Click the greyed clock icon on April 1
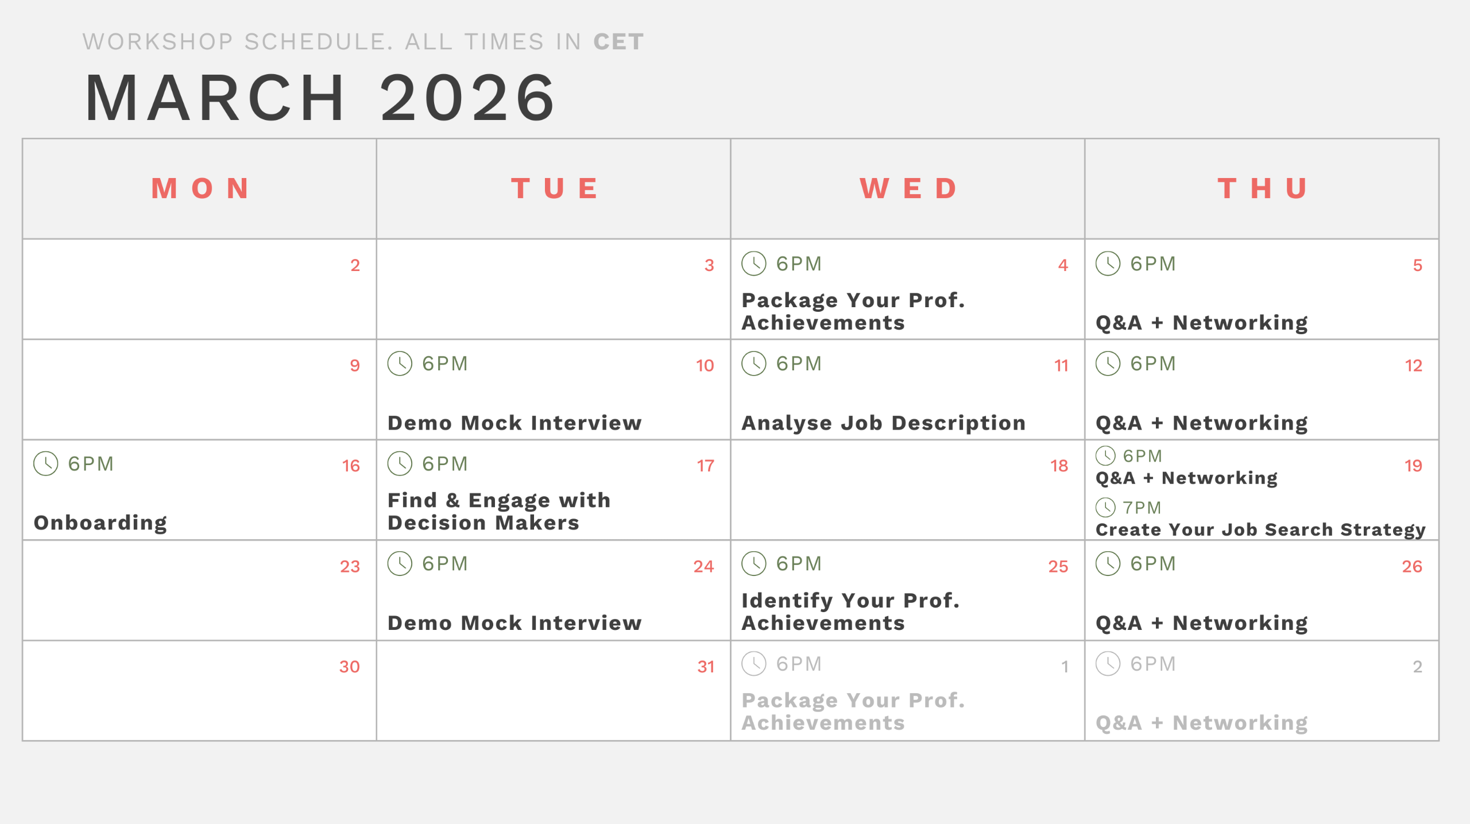The image size is (1470, 824). coord(753,664)
